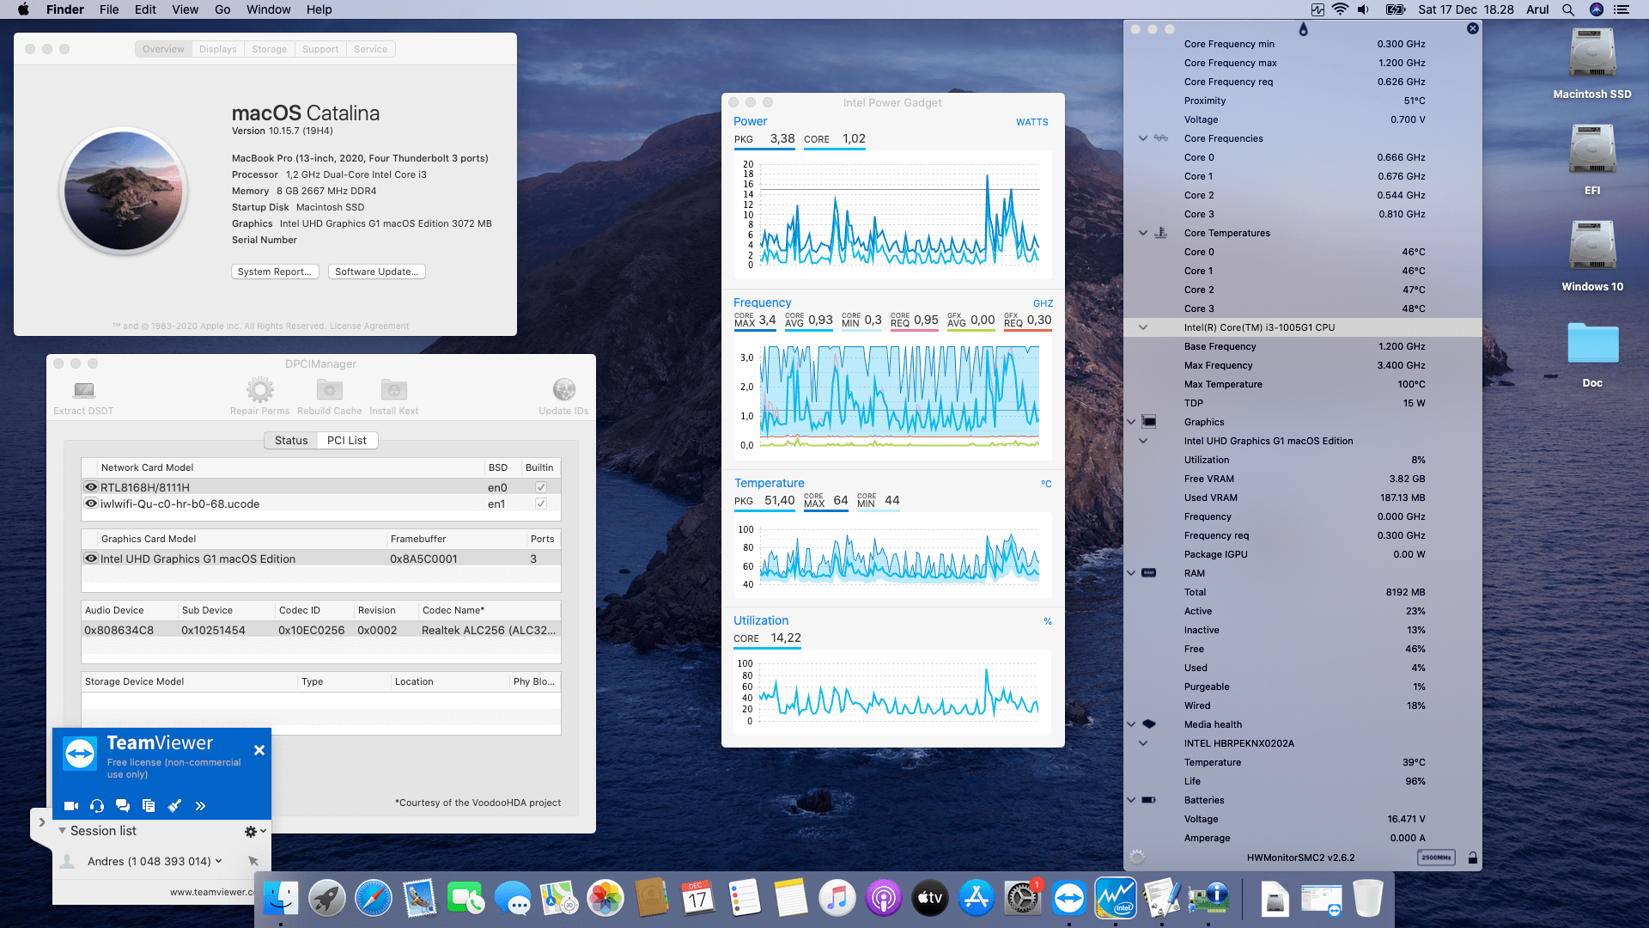Start TeamViewer video call icon
Viewport: 1649px width, 928px height.
(x=71, y=806)
